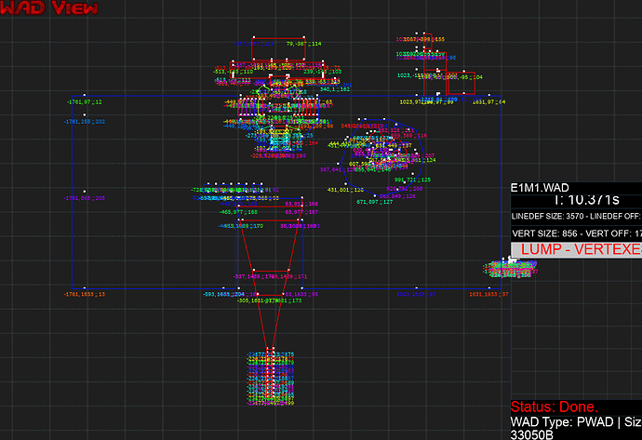This screenshot has width=642, height=440.
Task: Select vertex label -1761,865 ; 205
Action: (85, 198)
